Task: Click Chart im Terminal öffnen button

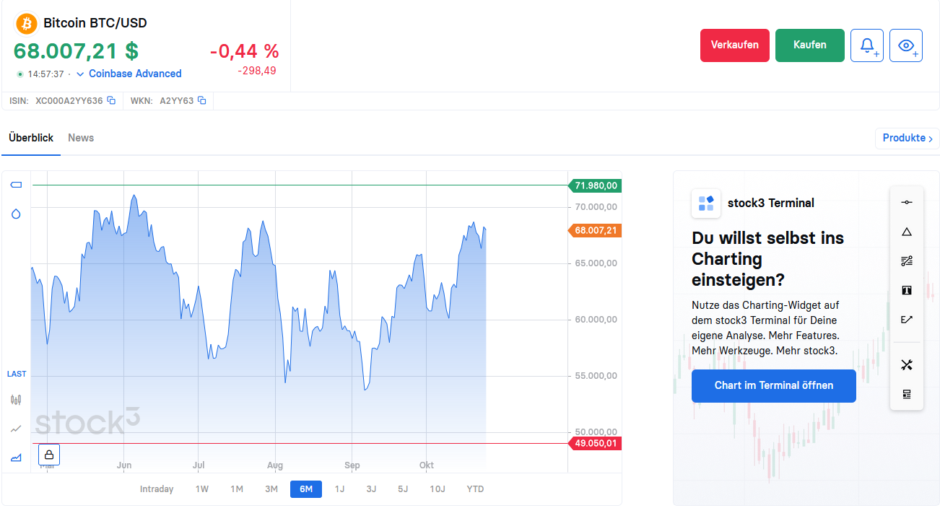Action: click(x=774, y=386)
